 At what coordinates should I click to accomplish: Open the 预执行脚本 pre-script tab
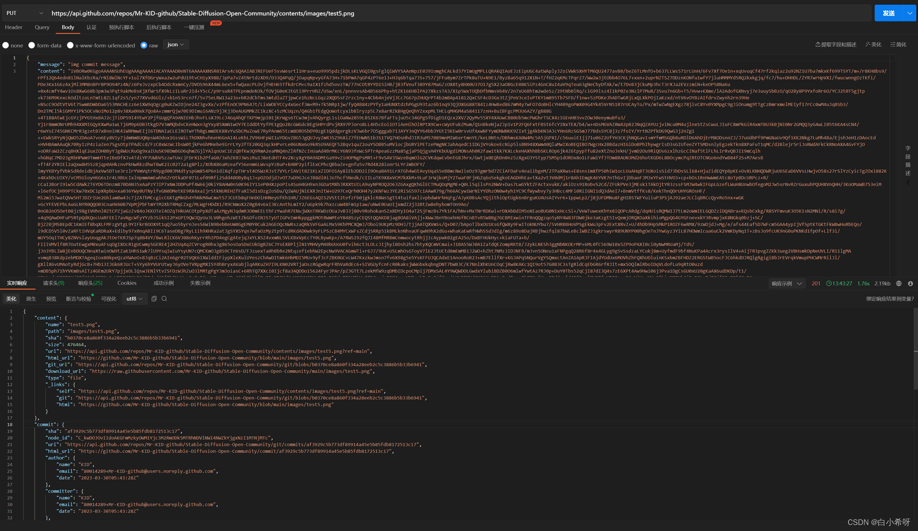122,28
